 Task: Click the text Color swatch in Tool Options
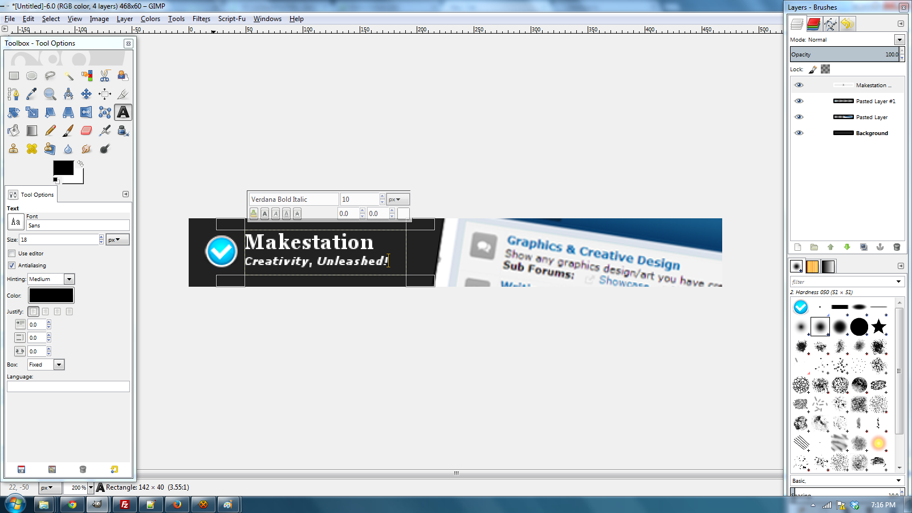[x=51, y=295]
